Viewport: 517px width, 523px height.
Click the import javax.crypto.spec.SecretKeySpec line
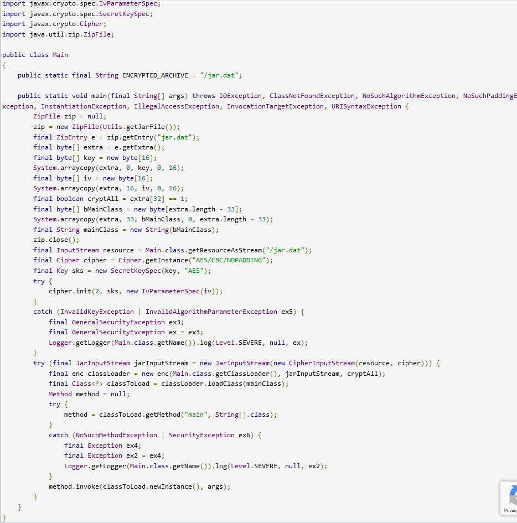point(77,14)
